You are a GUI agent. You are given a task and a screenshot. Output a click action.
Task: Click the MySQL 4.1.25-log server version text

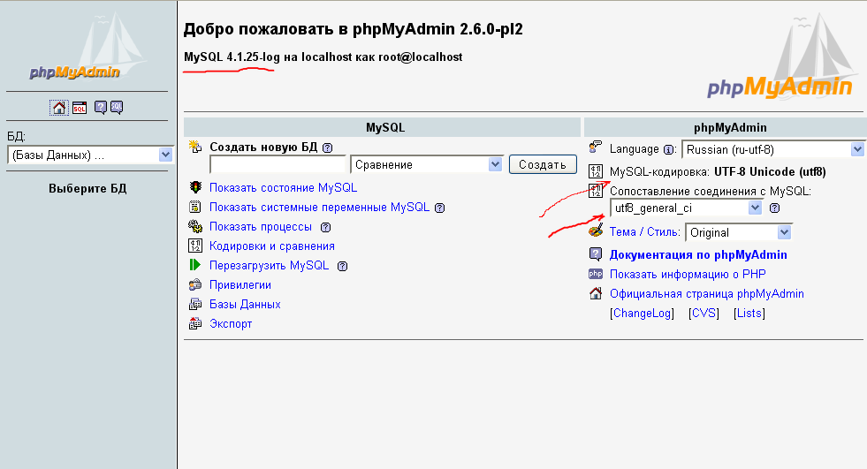(x=232, y=57)
